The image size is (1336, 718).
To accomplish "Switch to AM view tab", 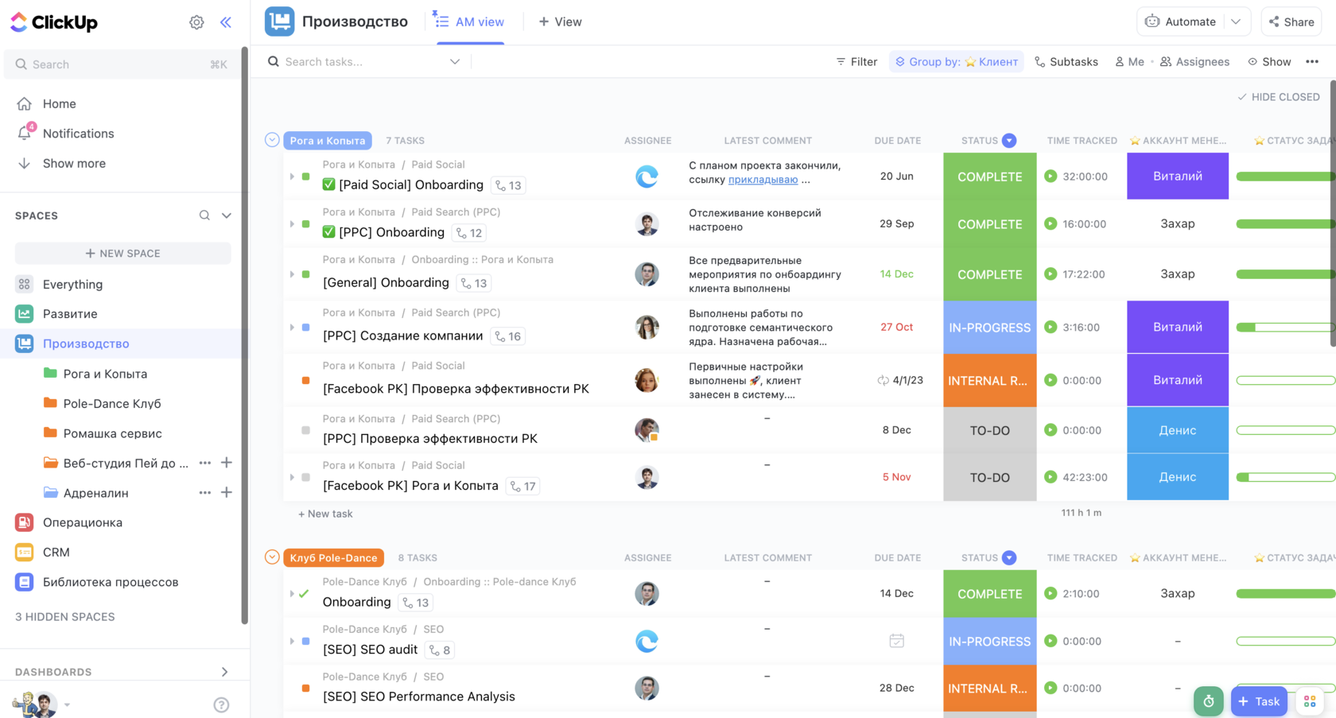I will (470, 21).
